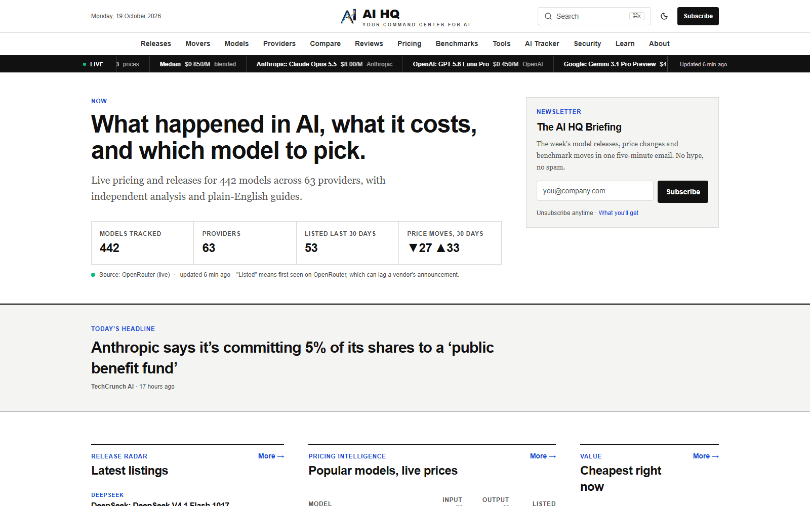The image size is (810, 506).
Task: Click 'Cheapest right now' heading
Action: 621,479
